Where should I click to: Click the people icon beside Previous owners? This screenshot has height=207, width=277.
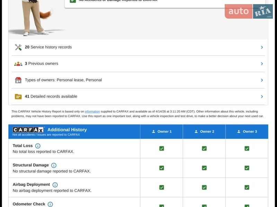click(x=18, y=64)
